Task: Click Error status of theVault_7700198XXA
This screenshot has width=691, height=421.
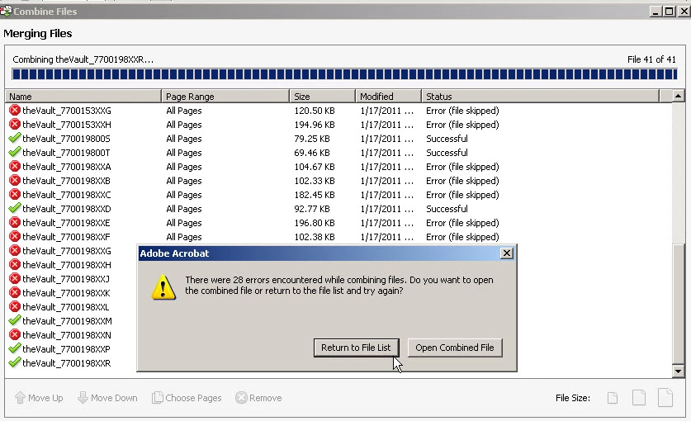Action: 462,167
